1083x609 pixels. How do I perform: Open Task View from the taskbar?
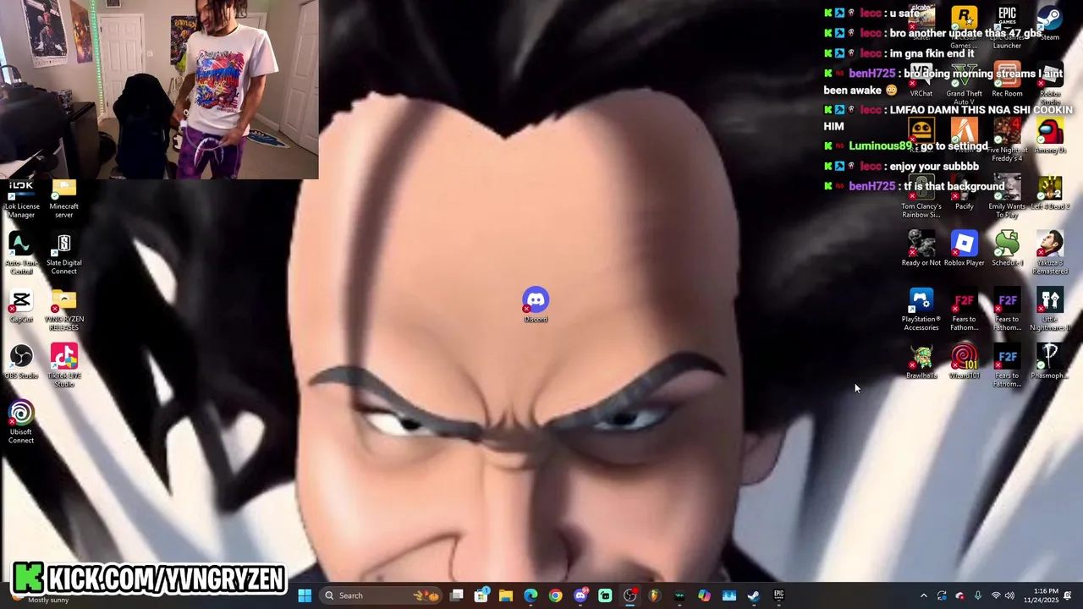(457, 595)
